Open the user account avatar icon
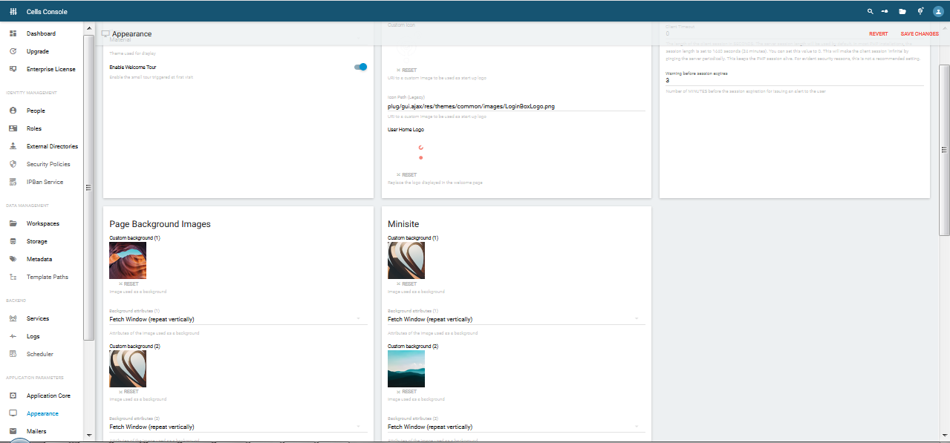Screen dimensions: 950x443 [937, 12]
